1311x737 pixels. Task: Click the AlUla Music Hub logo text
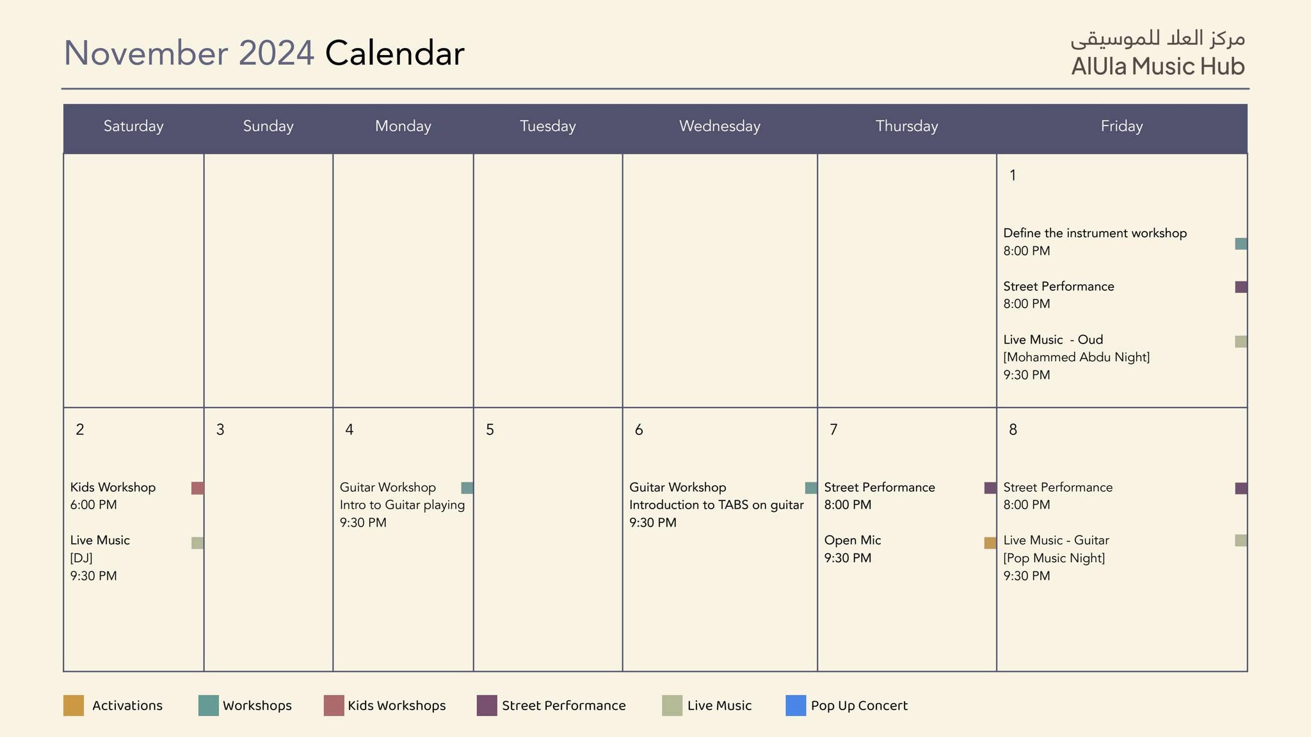click(x=1157, y=67)
